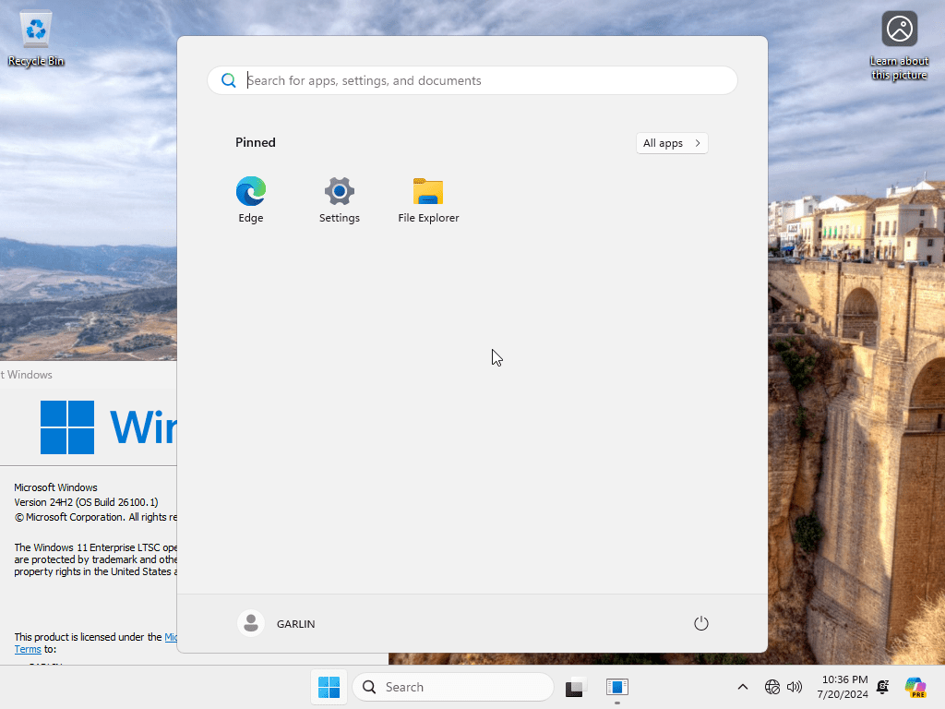This screenshot has width=945, height=709.
Task: Open Edge from the pinned apps
Action: [251, 200]
